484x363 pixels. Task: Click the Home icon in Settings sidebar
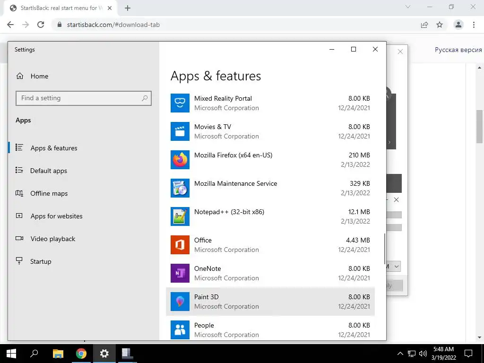point(20,76)
